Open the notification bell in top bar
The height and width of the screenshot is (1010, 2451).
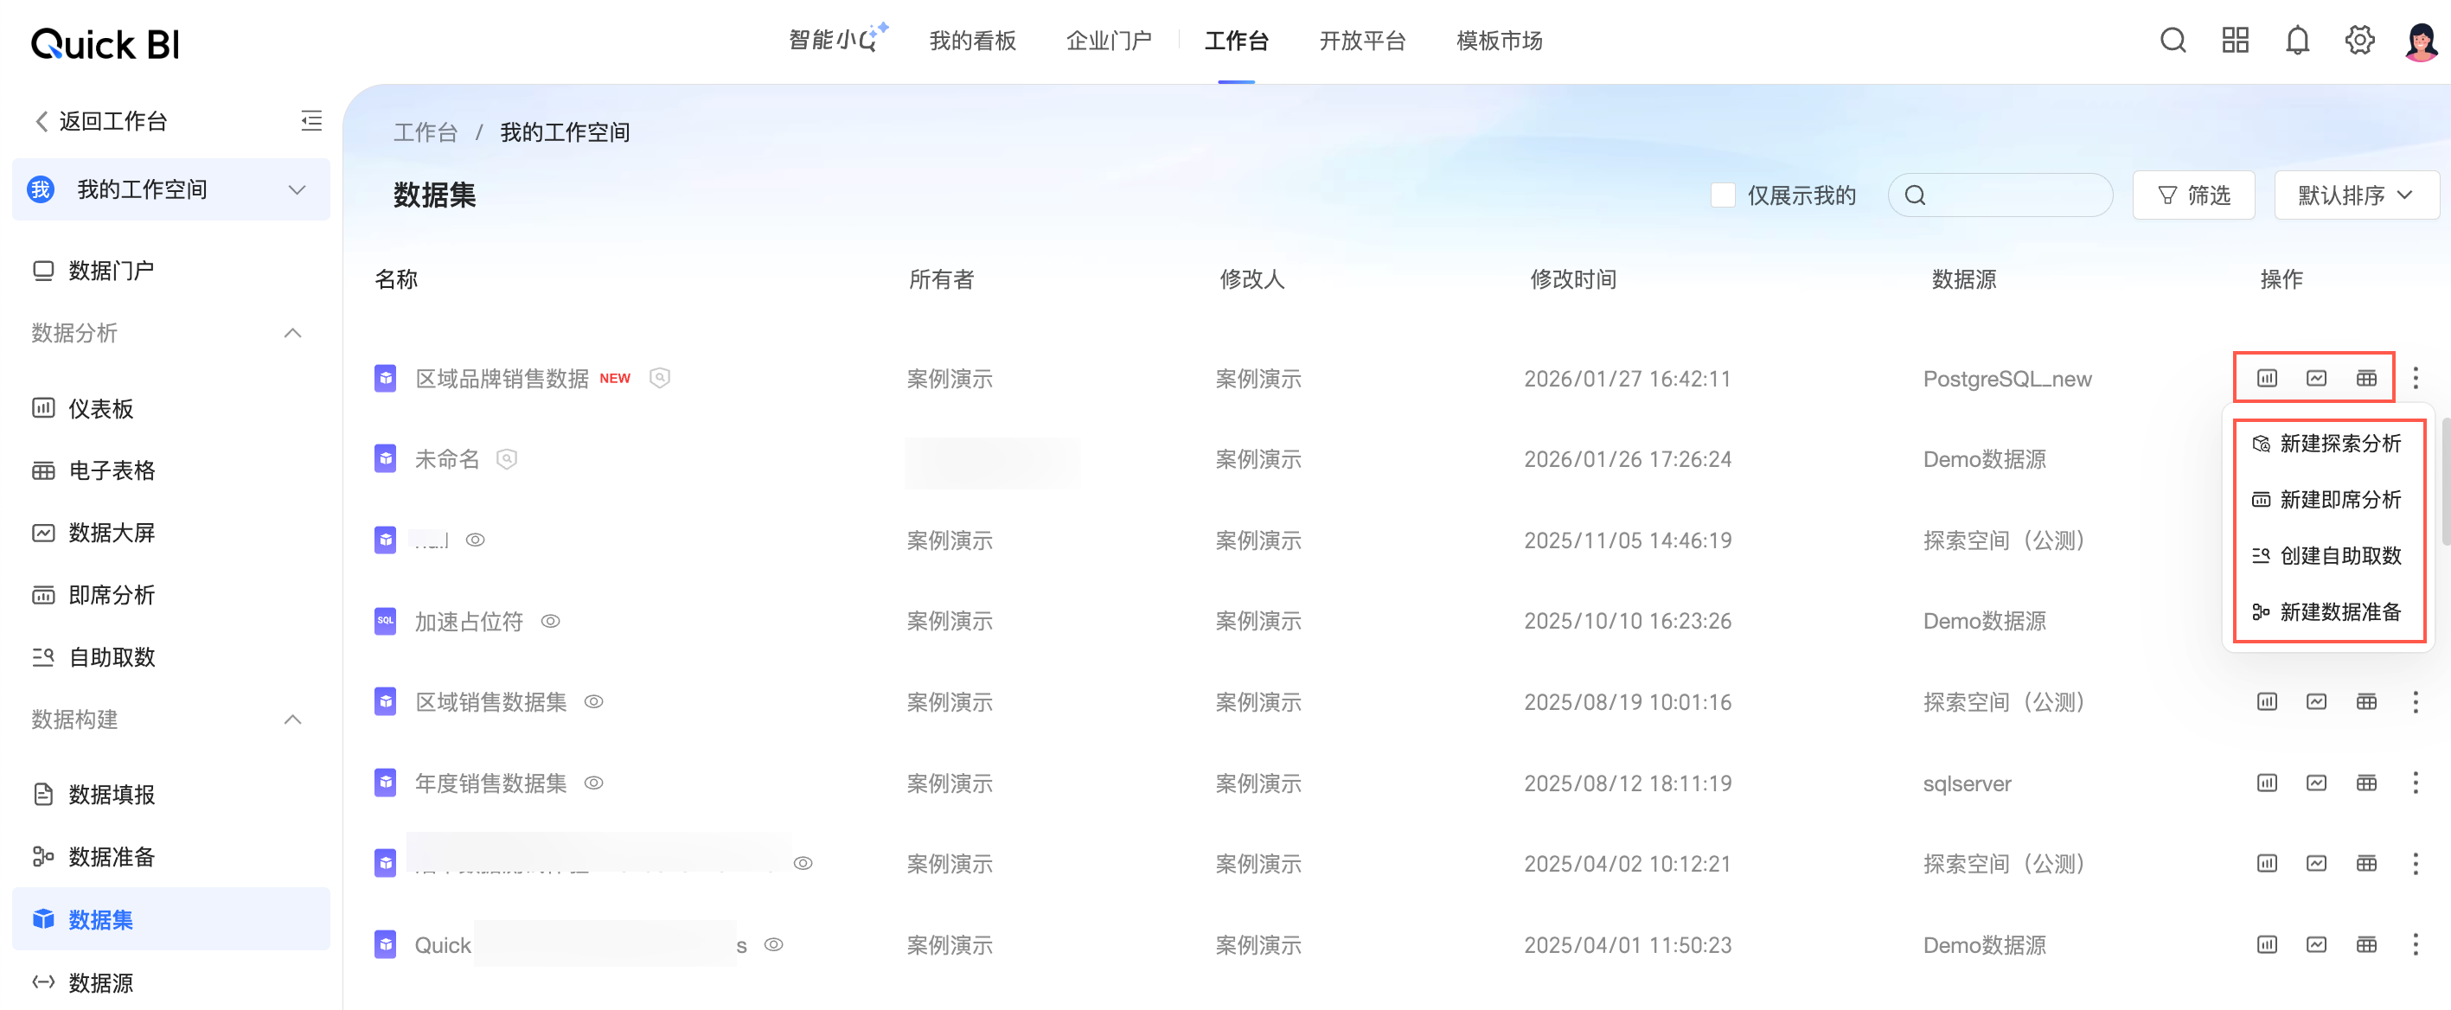point(2297,41)
